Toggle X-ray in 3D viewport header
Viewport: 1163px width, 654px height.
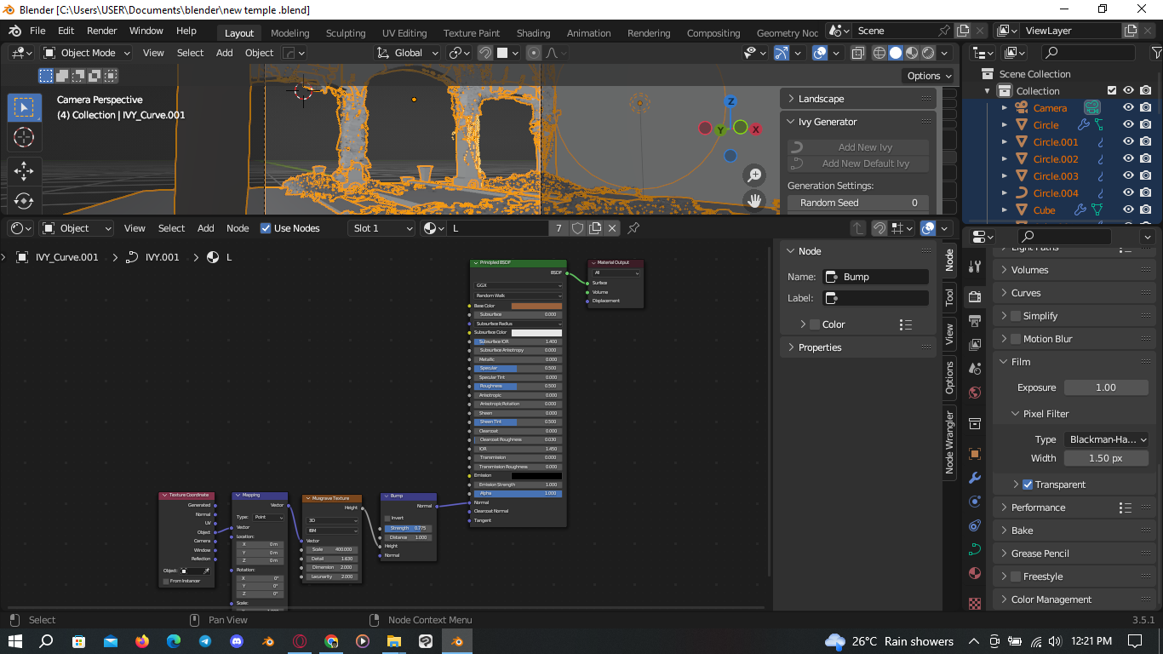(857, 53)
